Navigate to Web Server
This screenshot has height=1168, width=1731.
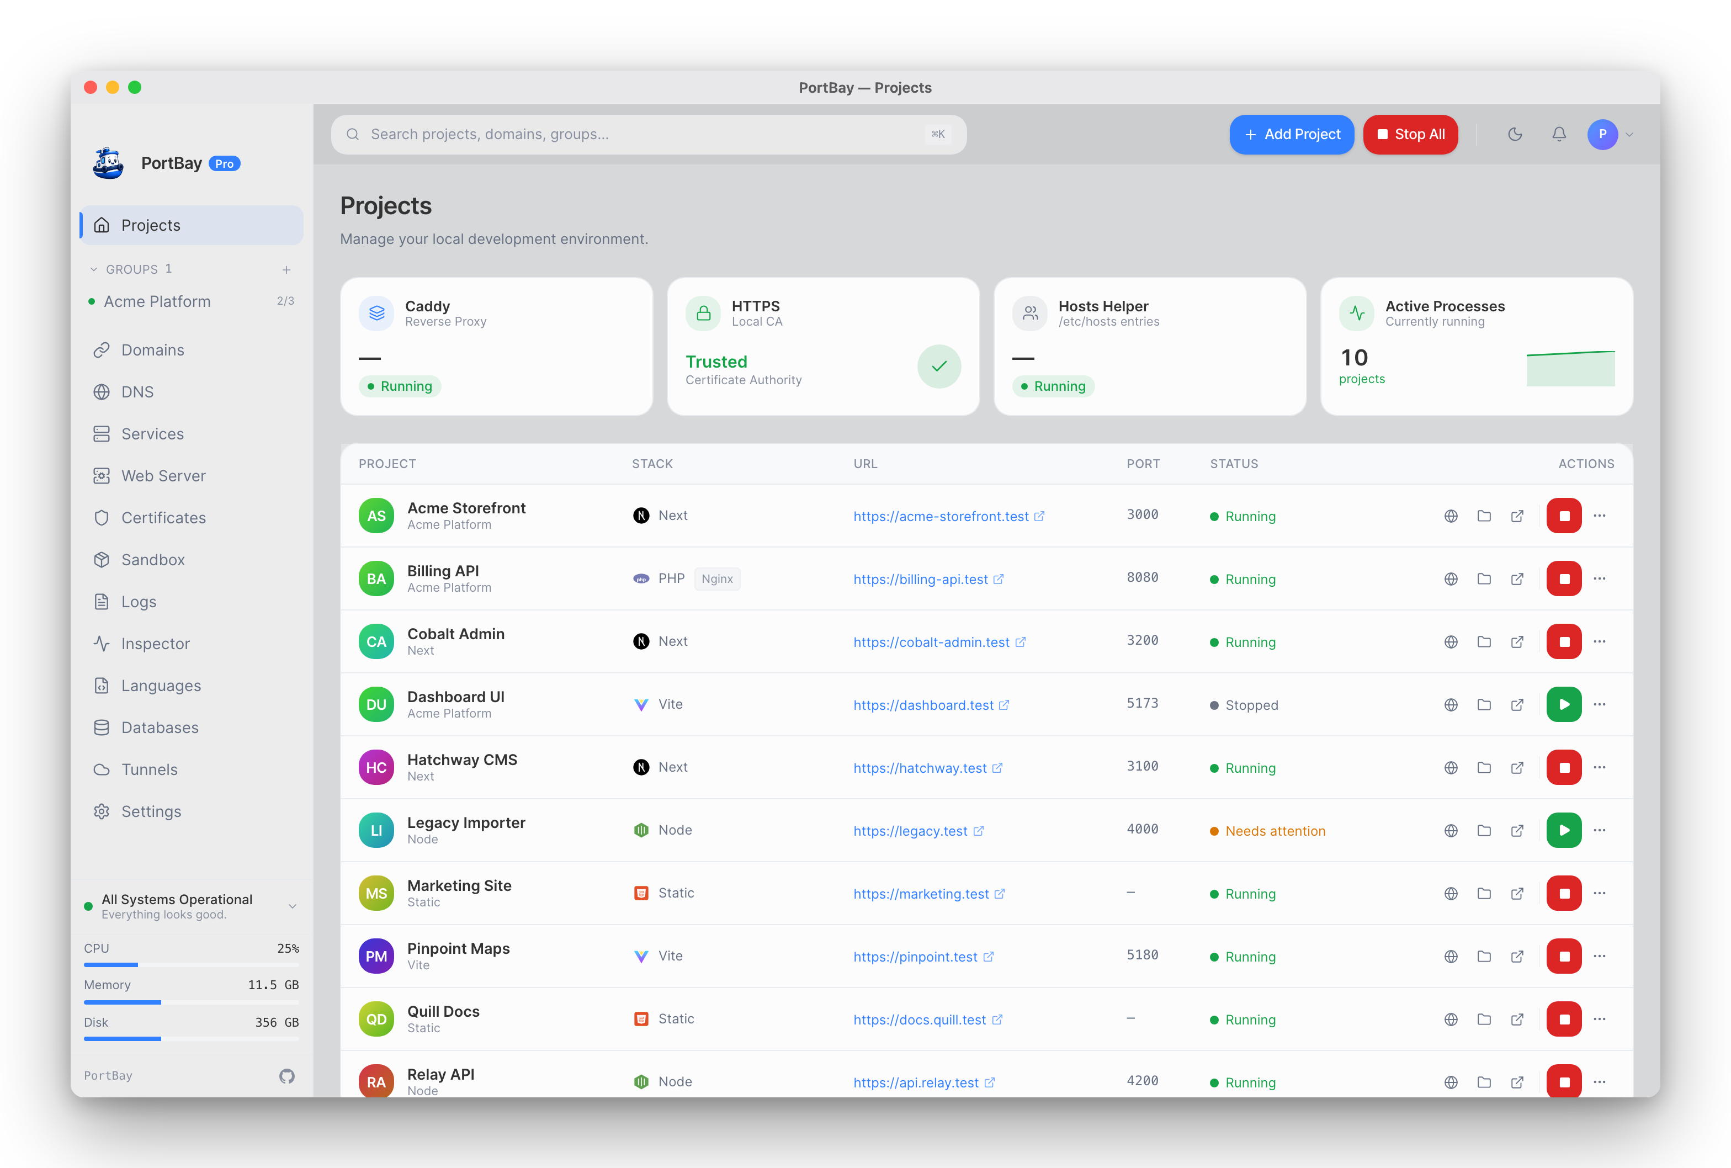click(x=192, y=476)
